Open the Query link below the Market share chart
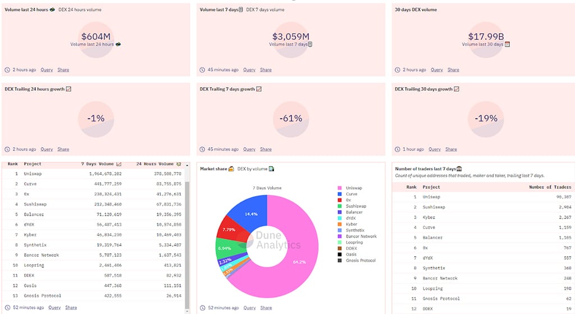This screenshot has width=575, height=314. (250, 308)
